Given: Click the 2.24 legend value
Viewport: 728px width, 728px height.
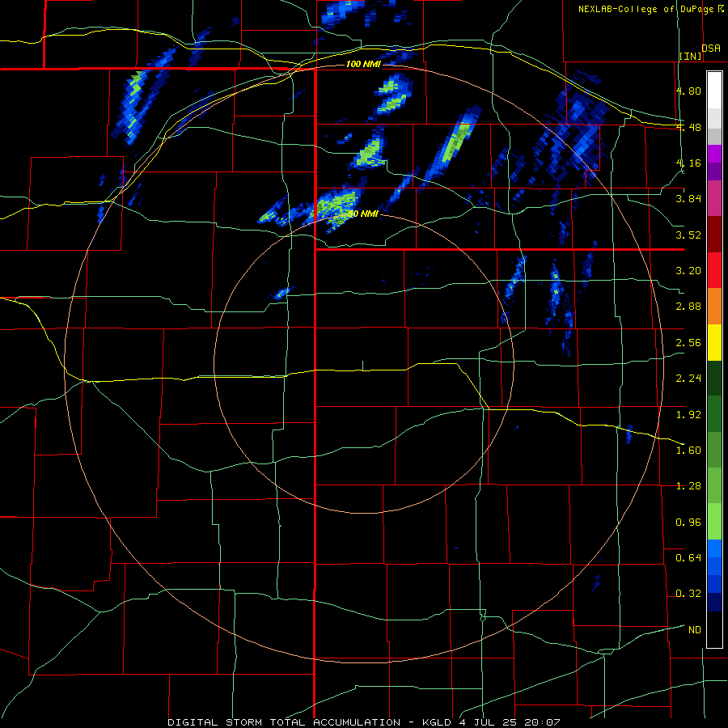Looking at the screenshot, I should coord(688,379).
